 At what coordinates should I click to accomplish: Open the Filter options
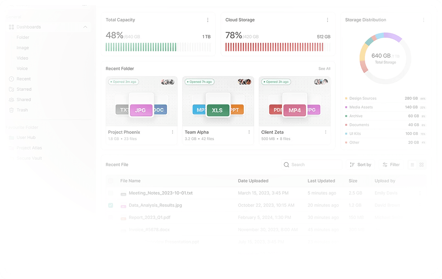(391, 165)
